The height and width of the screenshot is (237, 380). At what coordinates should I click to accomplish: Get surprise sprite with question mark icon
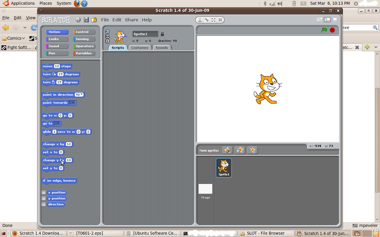[x=252, y=150]
